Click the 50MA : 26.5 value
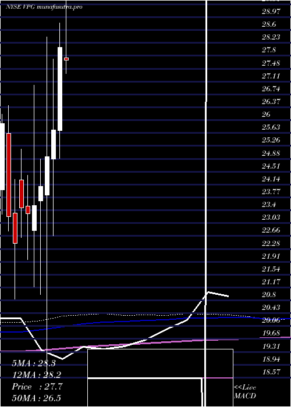The height and width of the screenshot is (407, 291). click(36, 398)
